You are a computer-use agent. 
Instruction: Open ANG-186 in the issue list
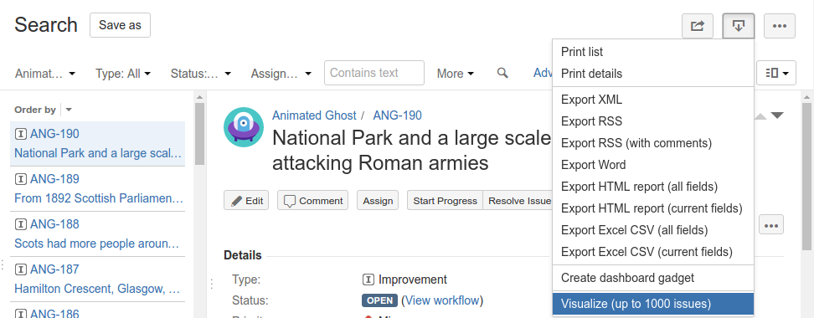click(54, 313)
